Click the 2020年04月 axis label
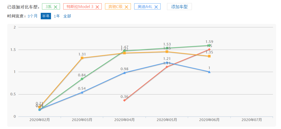Image resolution: width=281 pixels, height=129 pixels. click(124, 120)
